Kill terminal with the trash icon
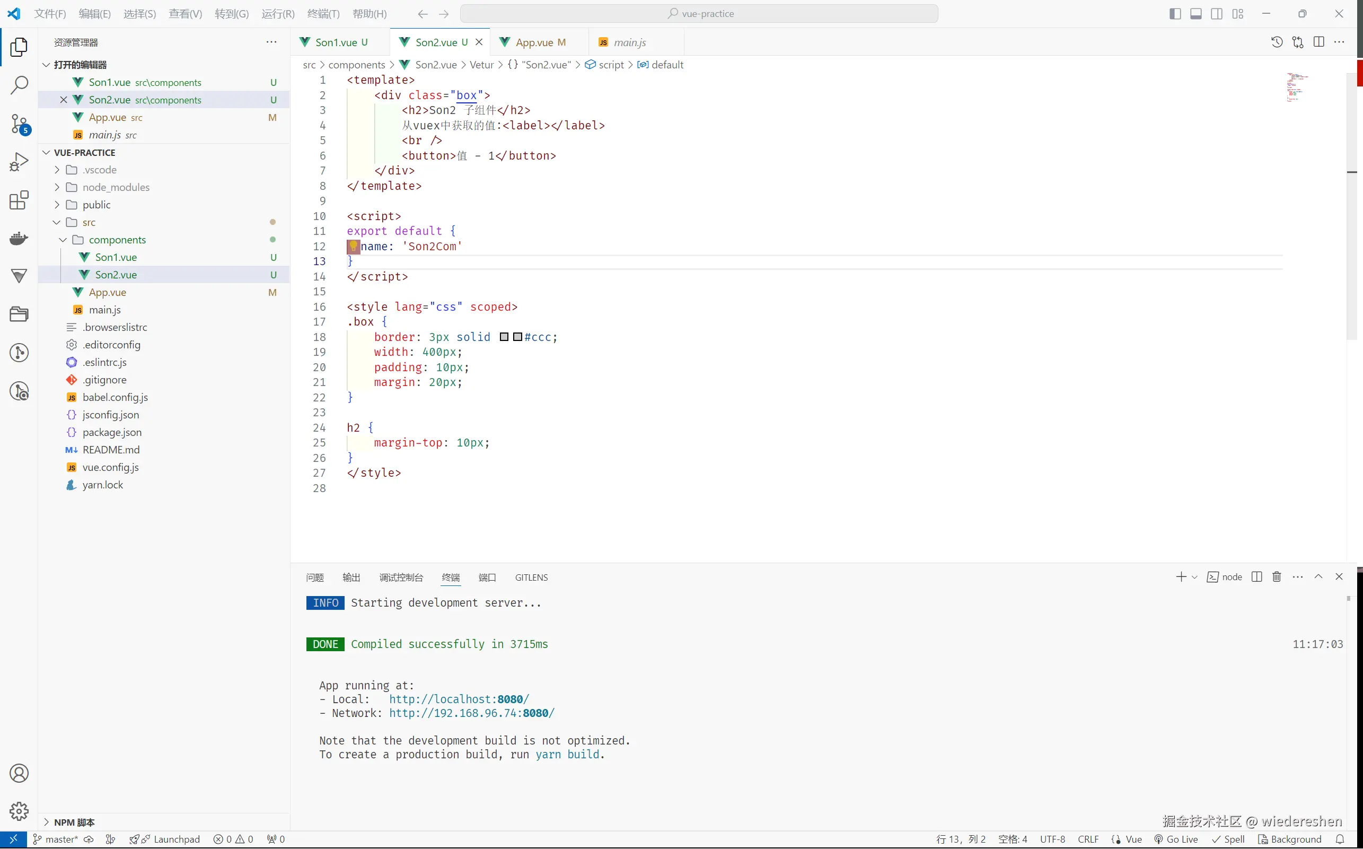The image size is (1363, 849). (1277, 576)
